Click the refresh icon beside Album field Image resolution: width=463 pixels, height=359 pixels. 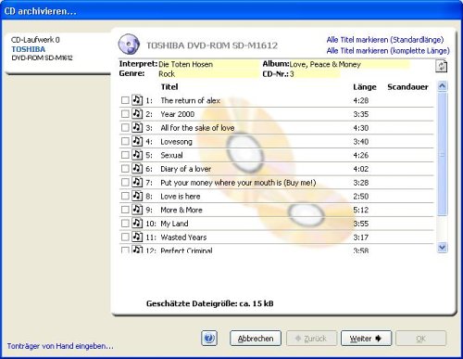pos(441,66)
